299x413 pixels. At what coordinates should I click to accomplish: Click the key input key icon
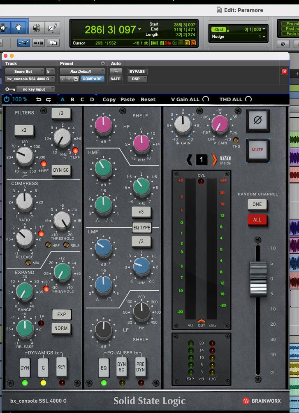[x=10, y=89]
